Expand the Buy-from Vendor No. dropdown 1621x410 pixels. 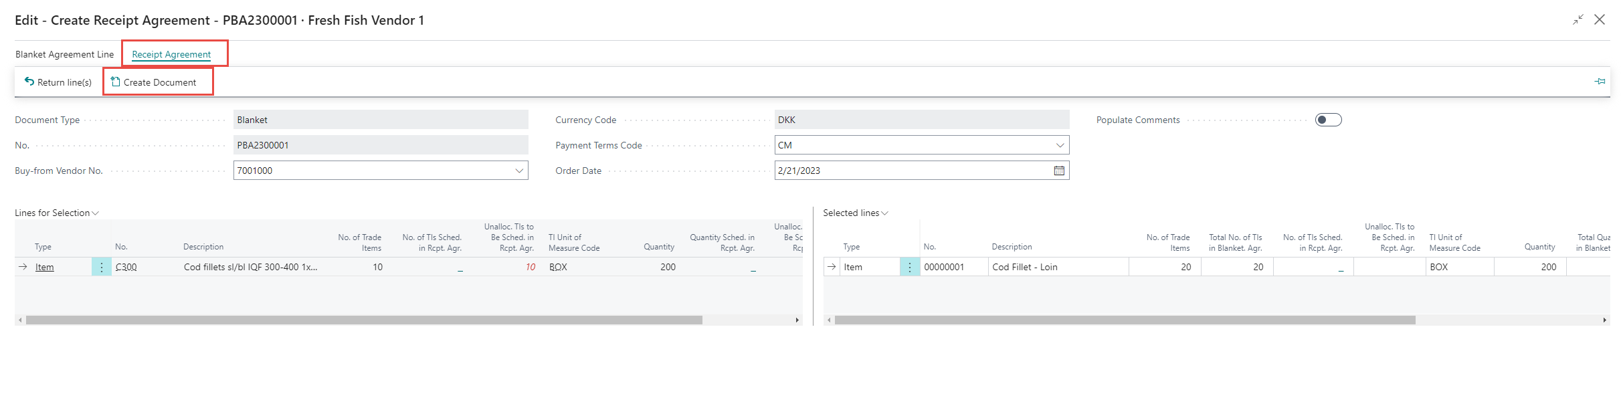[x=519, y=171]
